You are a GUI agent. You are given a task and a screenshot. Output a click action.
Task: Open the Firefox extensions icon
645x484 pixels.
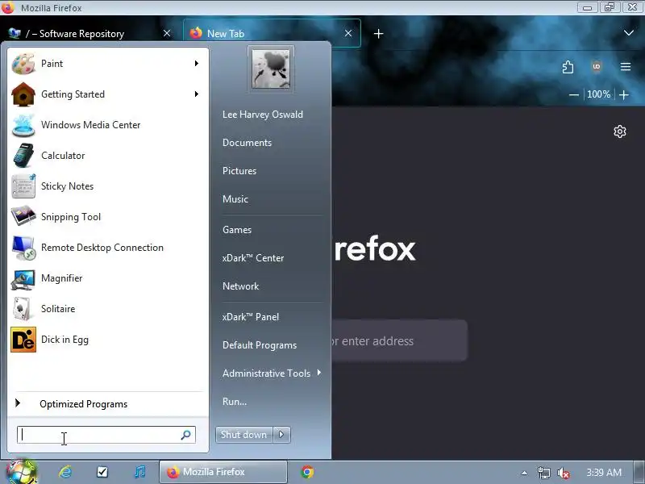[x=568, y=67]
